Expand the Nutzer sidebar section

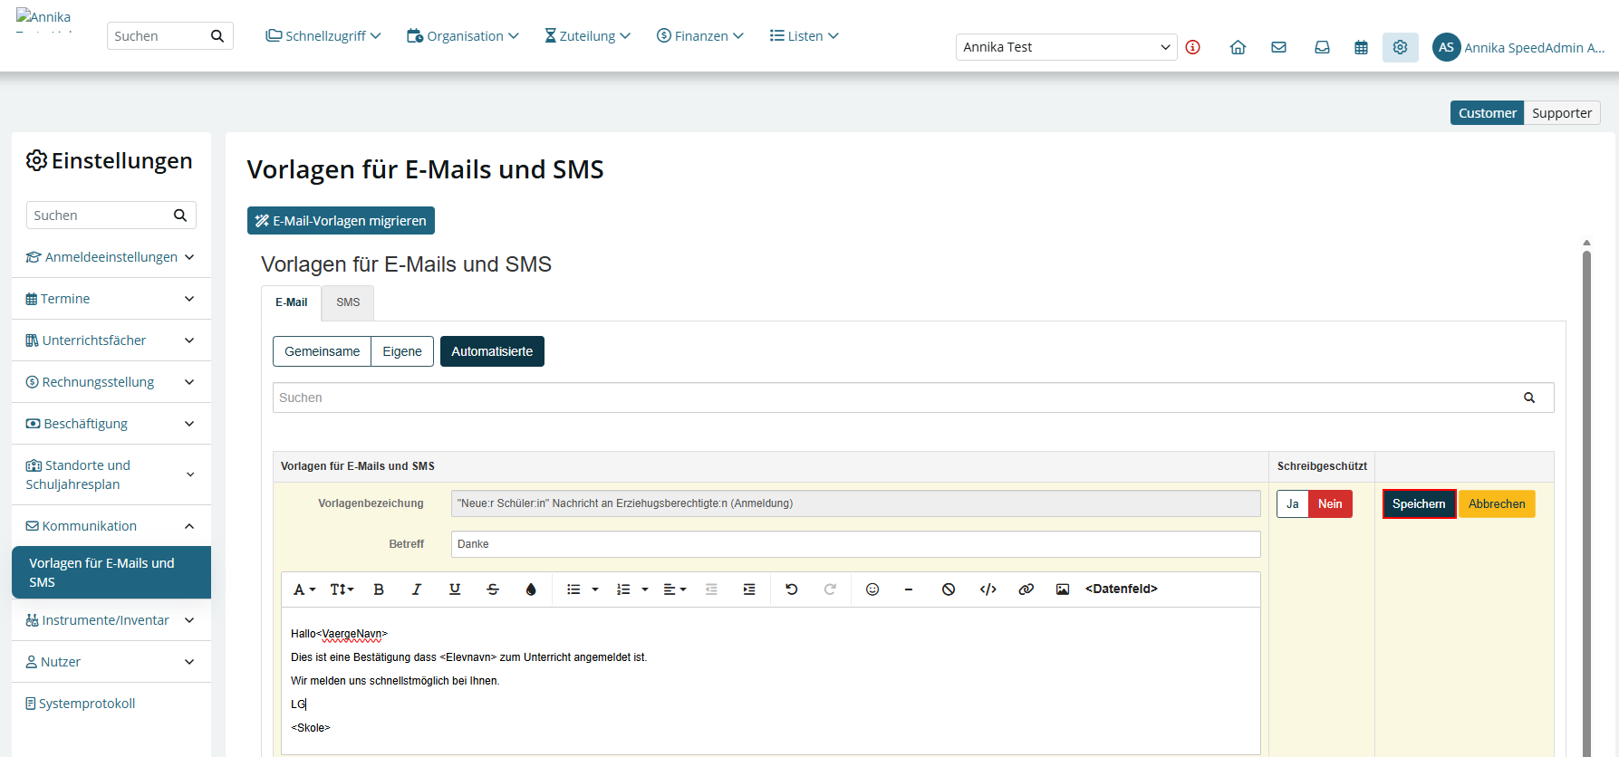click(111, 662)
